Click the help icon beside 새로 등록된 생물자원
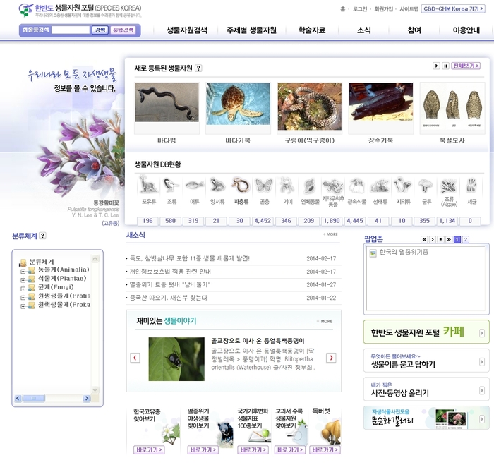Image resolution: width=494 pixels, height=465 pixels. (198, 68)
